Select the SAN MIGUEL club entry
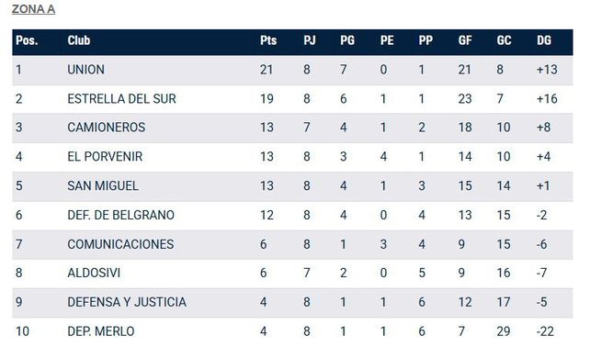Screen dimensions: 590x358 click(103, 186)
